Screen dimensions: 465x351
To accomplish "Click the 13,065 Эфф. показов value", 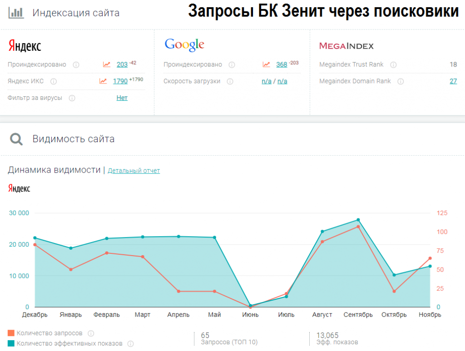I will (x=327, y=335).
